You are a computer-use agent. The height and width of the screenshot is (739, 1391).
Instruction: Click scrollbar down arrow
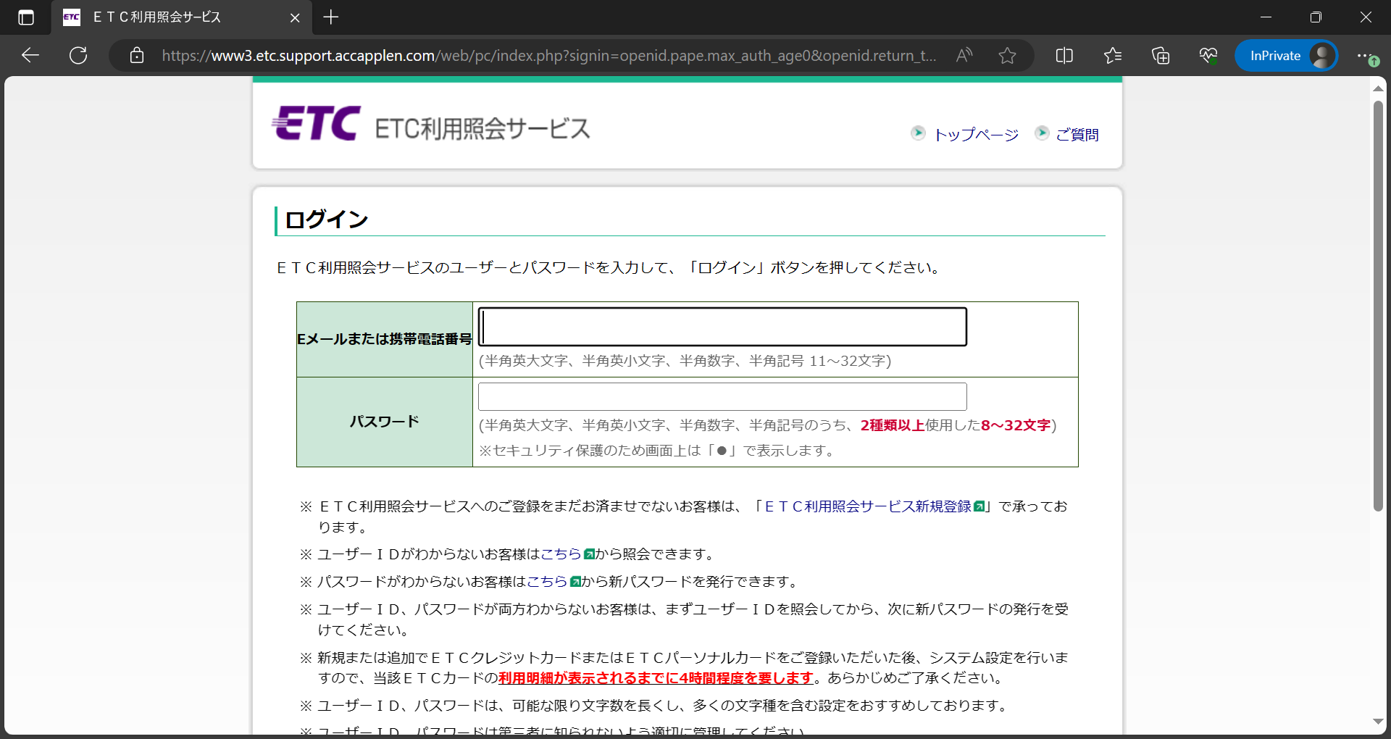(x=1378, y=722)
